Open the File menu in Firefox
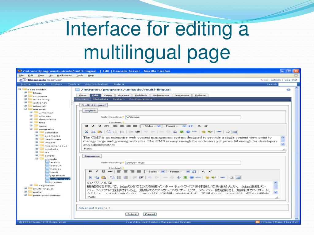Screen dimensions: 314x235 [x=21, y=75]
